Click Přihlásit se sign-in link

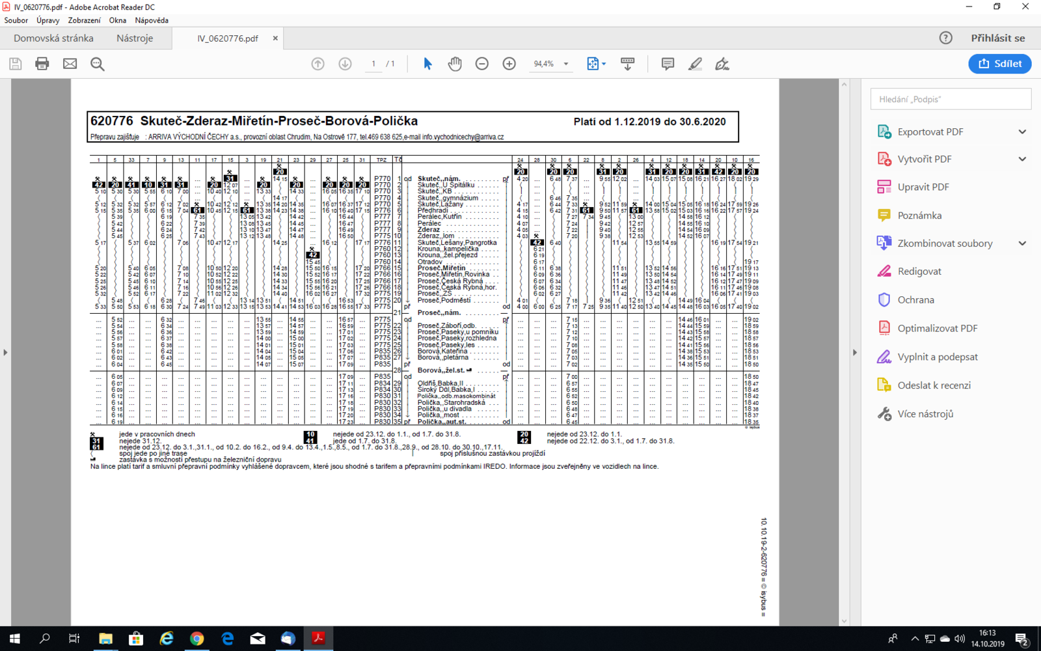(998, 38)
